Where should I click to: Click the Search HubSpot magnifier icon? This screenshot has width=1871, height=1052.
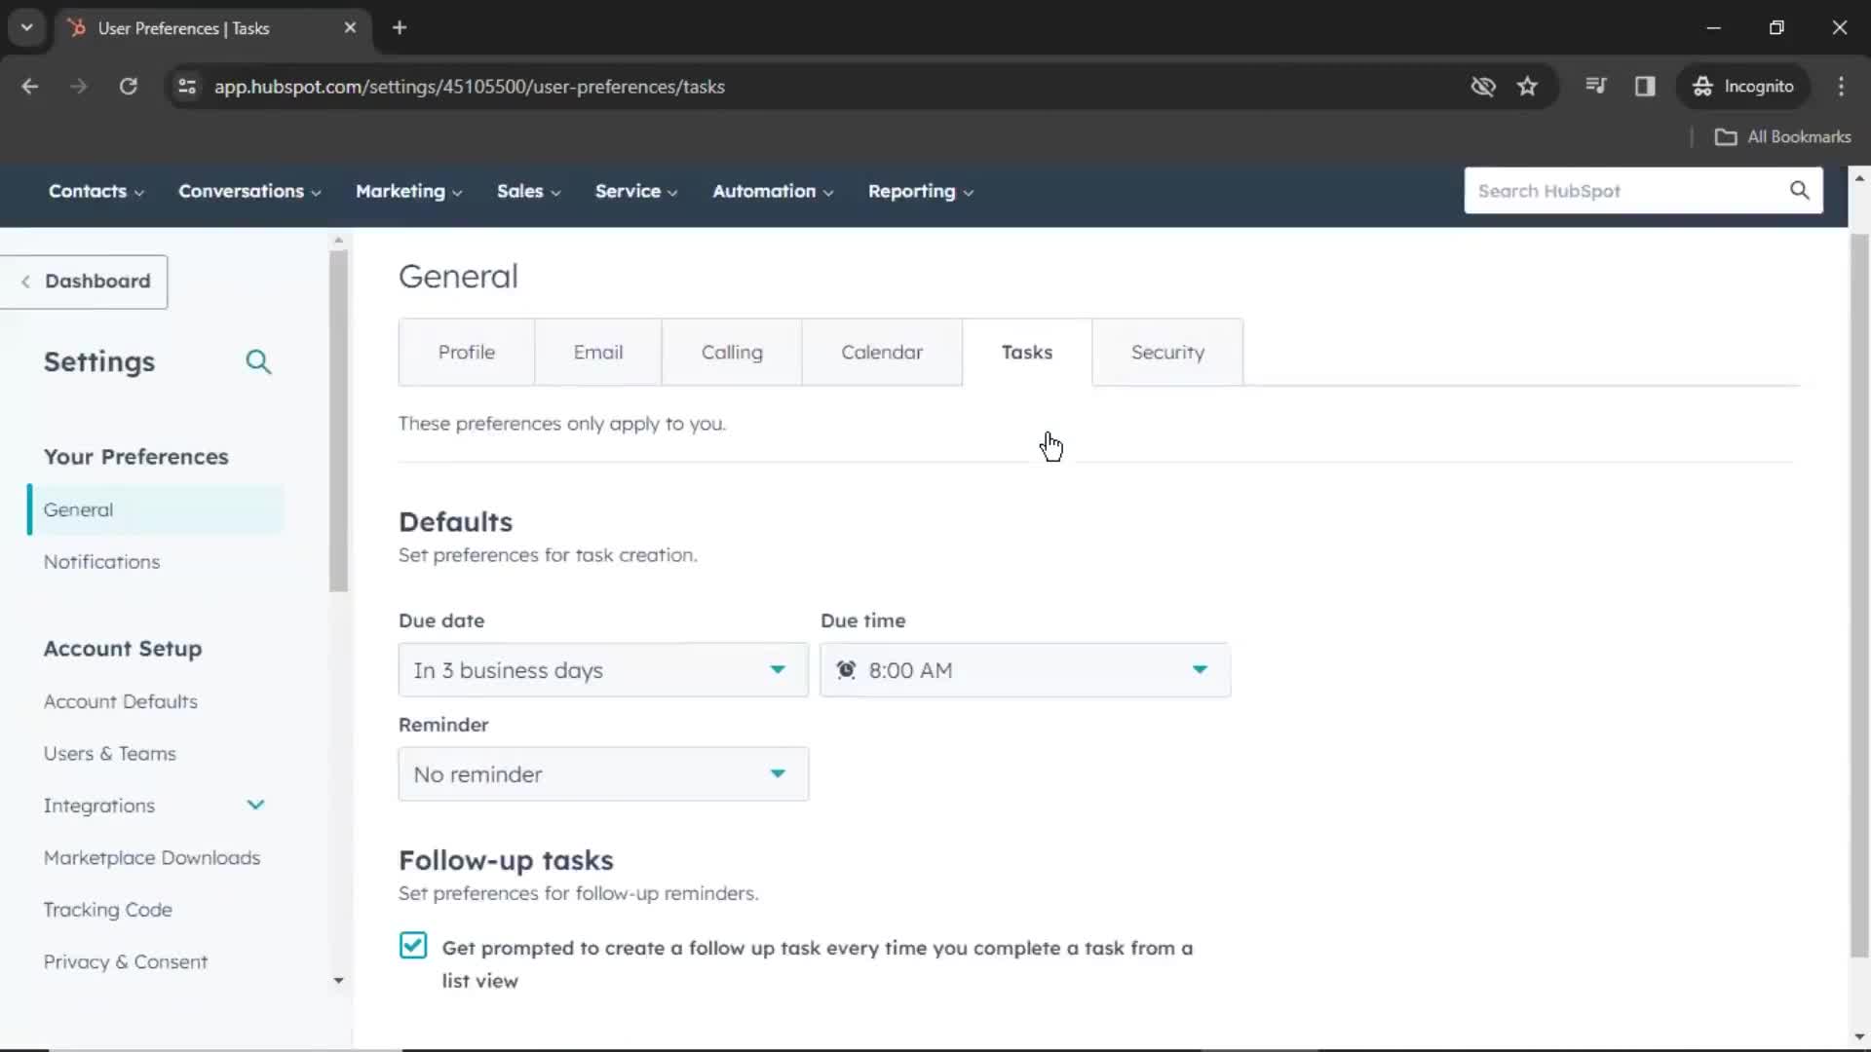tap(1800, 190)
